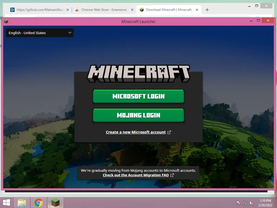Click external link icon beside Migration FAQ

[x=172, y=175]
